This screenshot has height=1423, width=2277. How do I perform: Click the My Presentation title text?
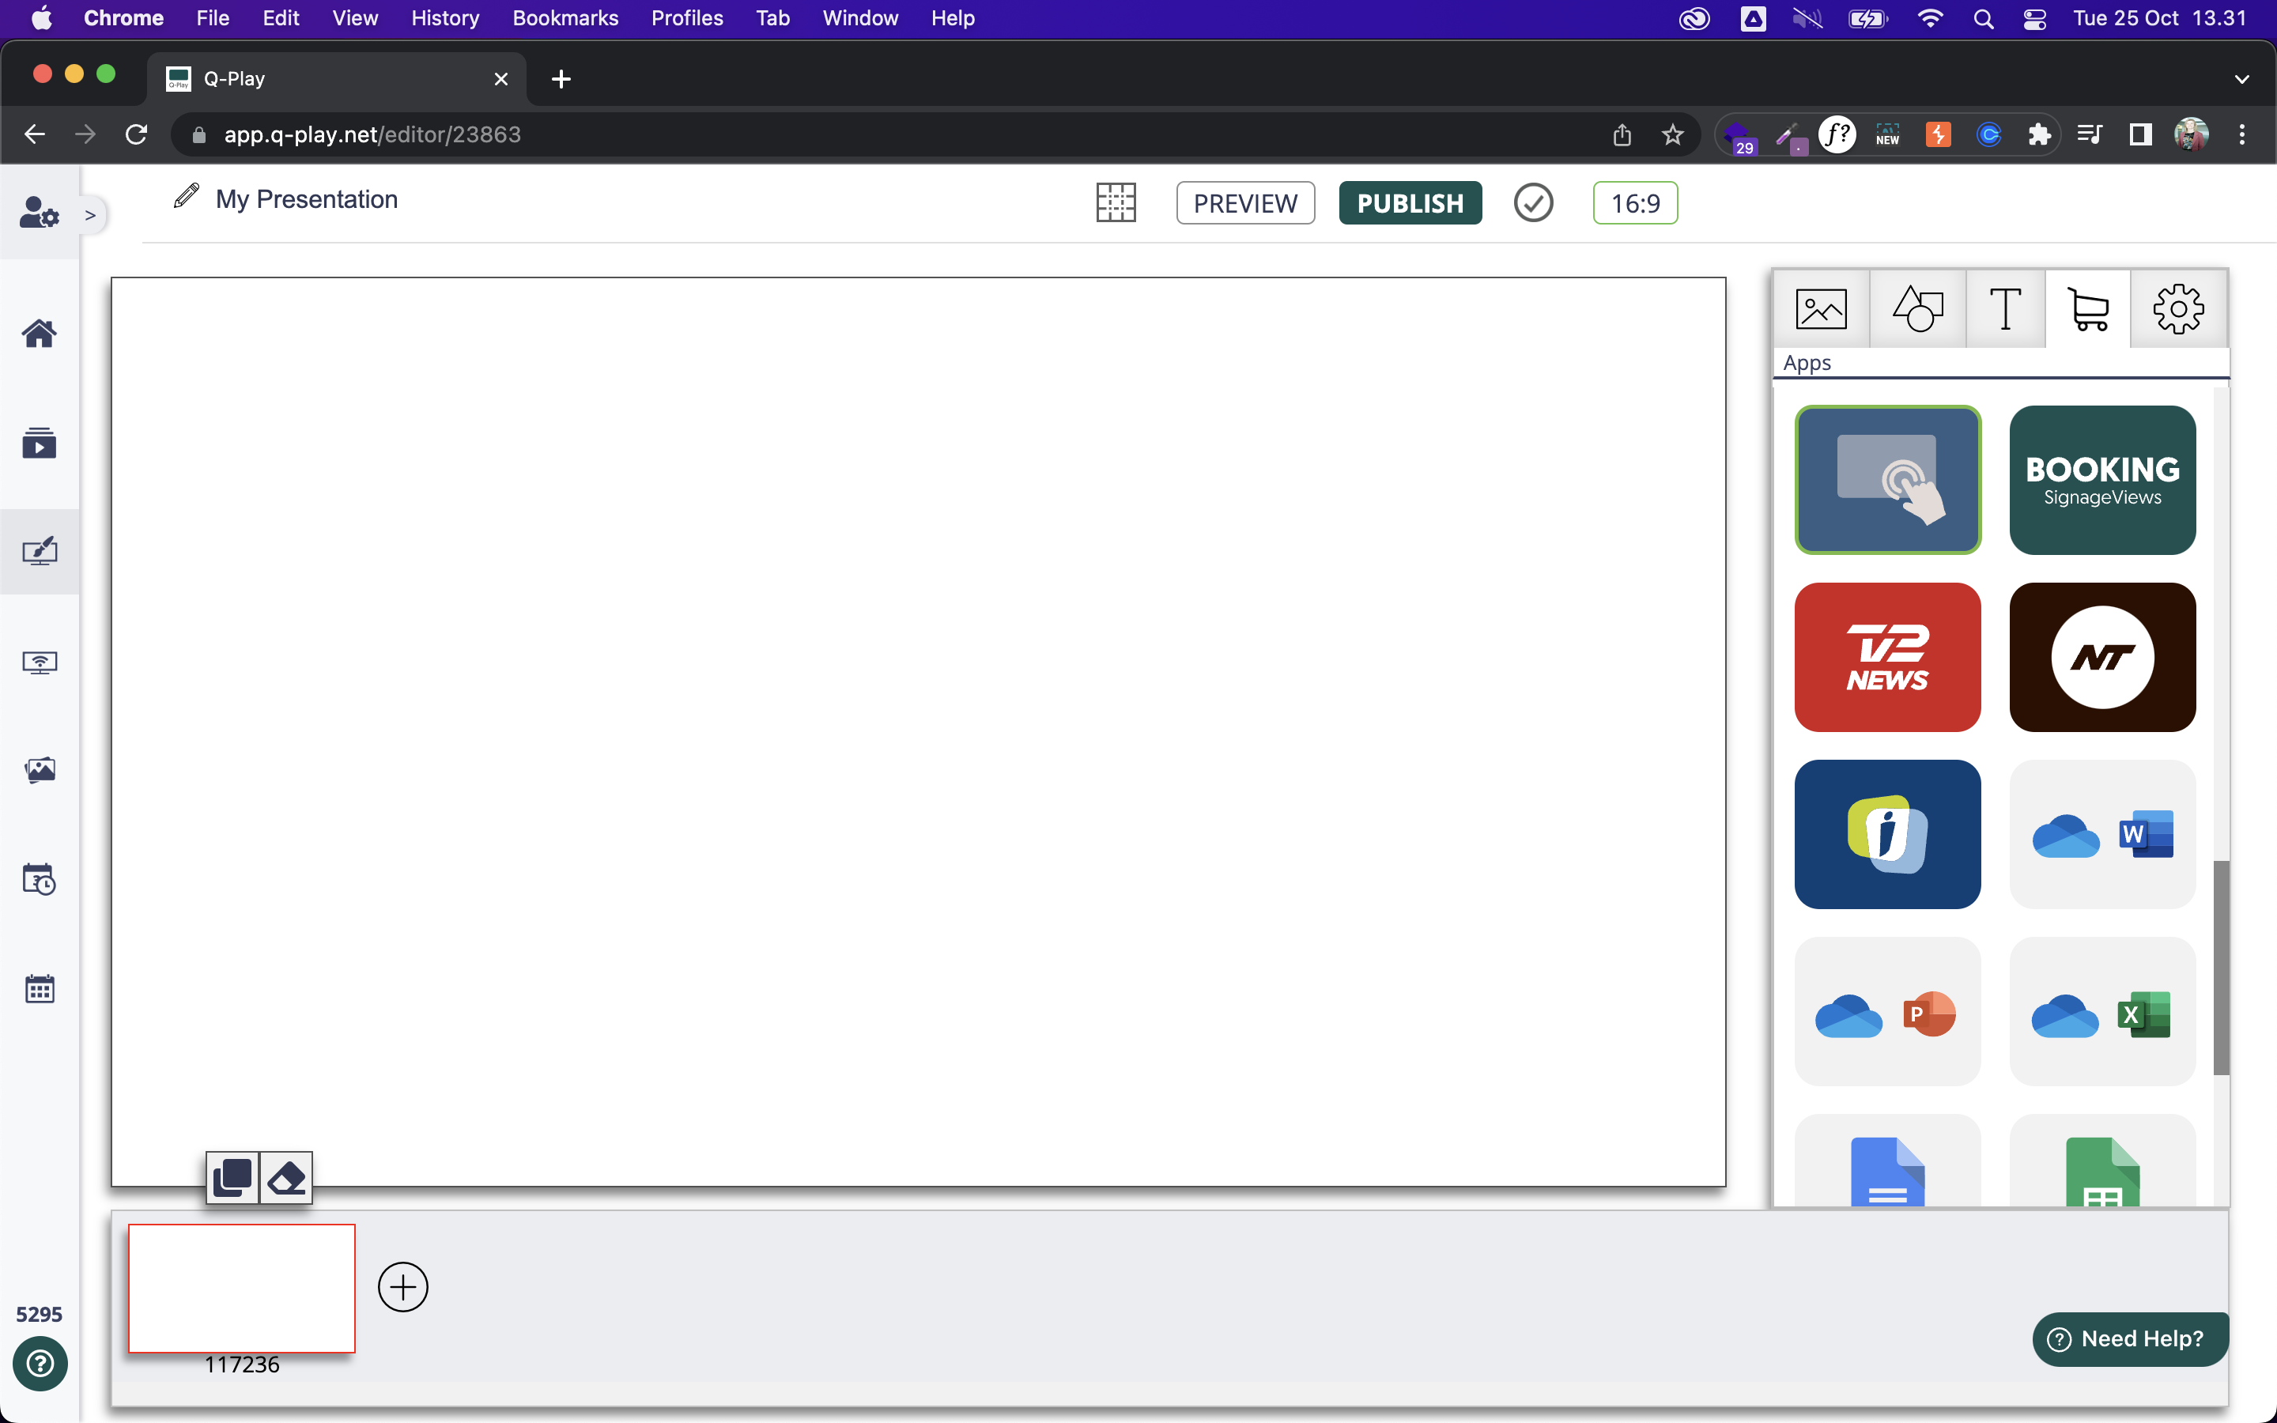point(307,199)
